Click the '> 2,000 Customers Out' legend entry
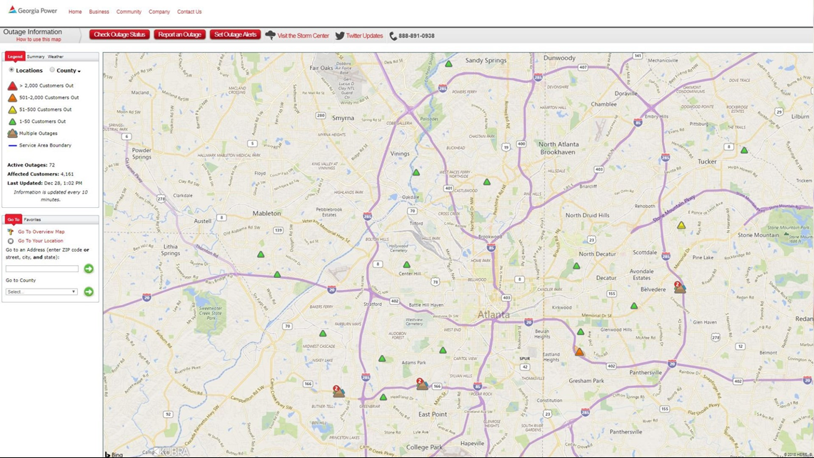814x458 pixels. point(41,86)
